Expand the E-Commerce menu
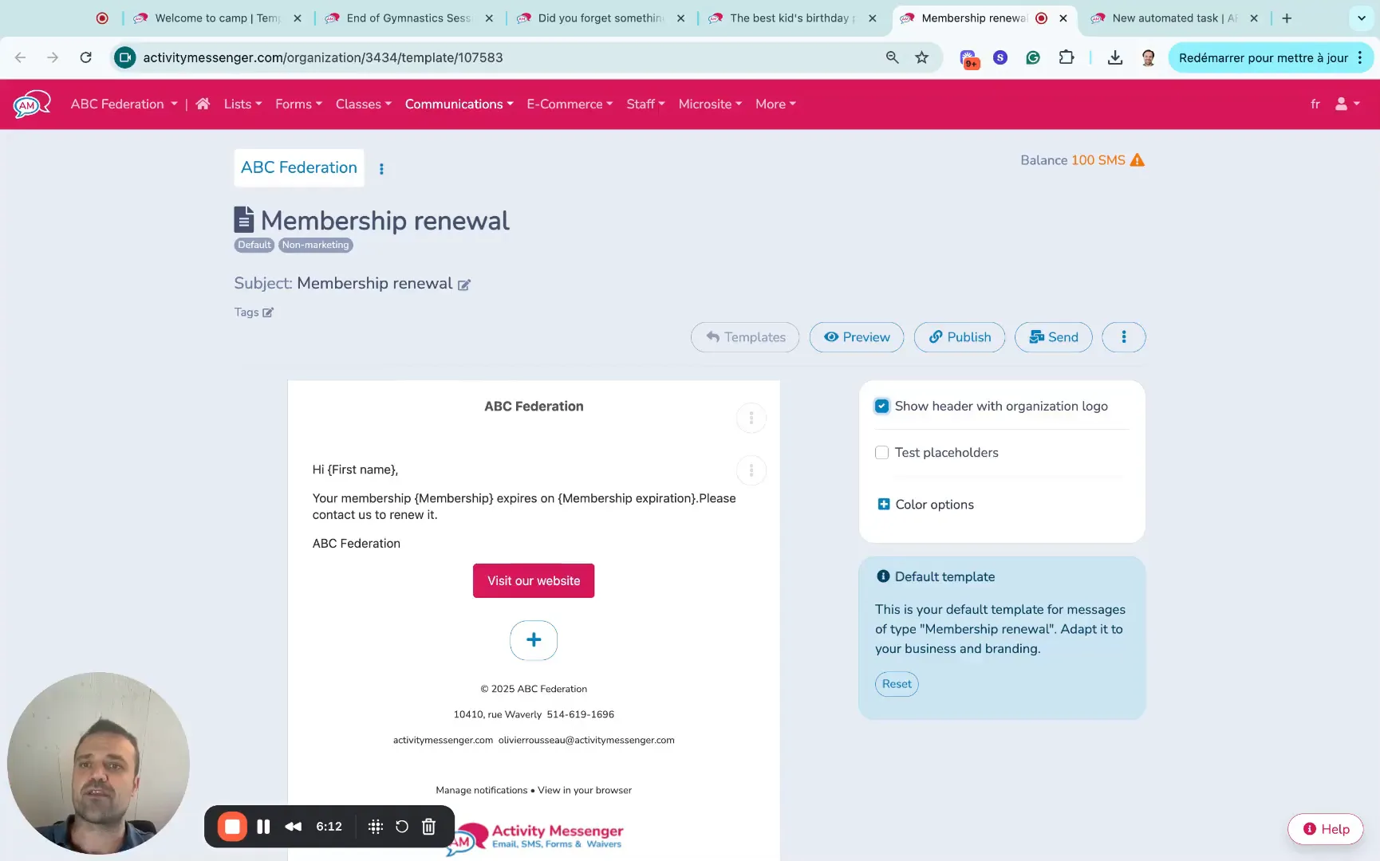The width and height of the screenshot is (1380, 861). click(x=570, y=104)
